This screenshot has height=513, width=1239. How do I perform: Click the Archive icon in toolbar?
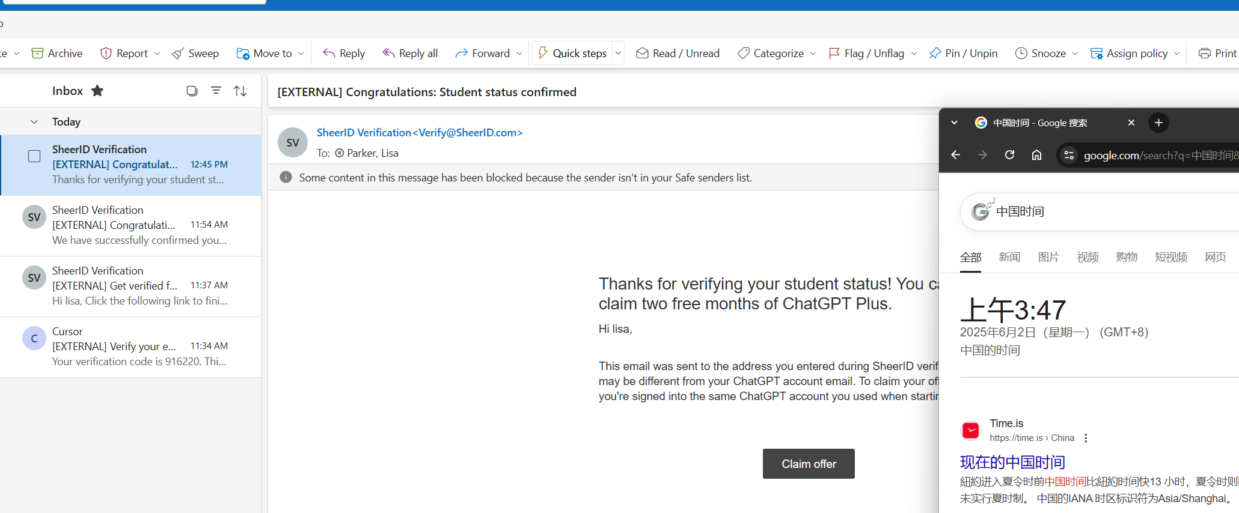pos(37,53)
